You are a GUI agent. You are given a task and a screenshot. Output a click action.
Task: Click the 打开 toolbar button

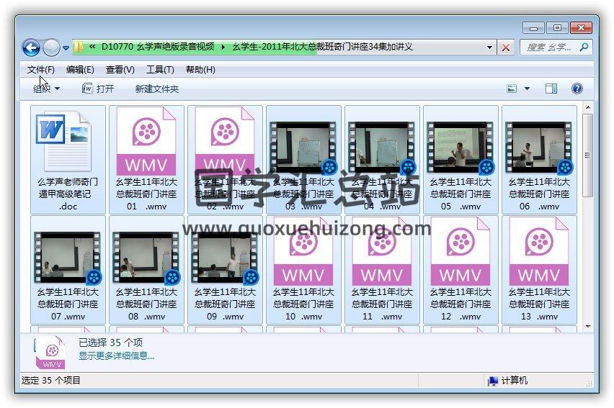(98, 89)
